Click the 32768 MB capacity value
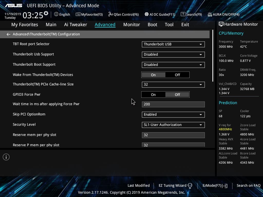Viewport: 263px width, 197px height. point(247,89)
